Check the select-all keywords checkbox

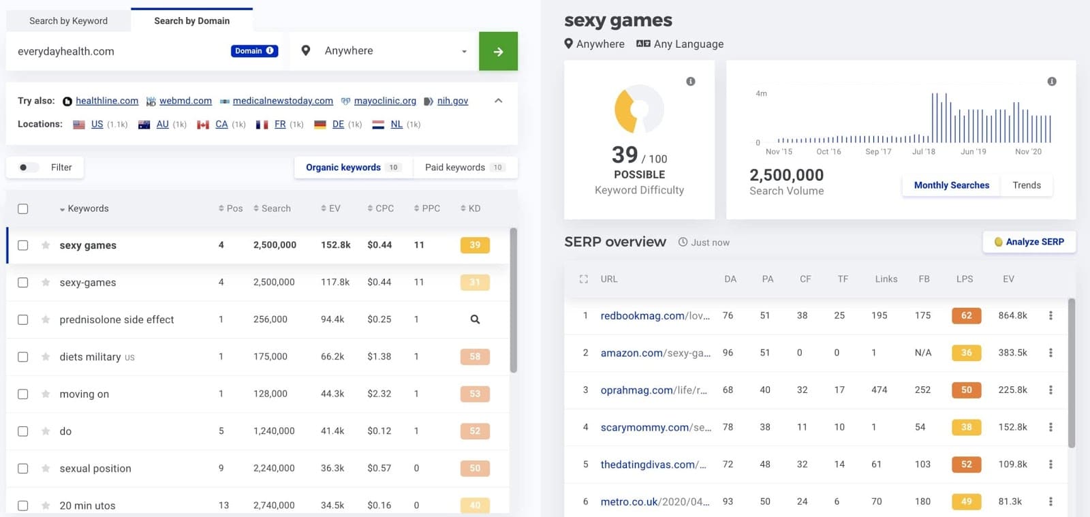point(23,209)
